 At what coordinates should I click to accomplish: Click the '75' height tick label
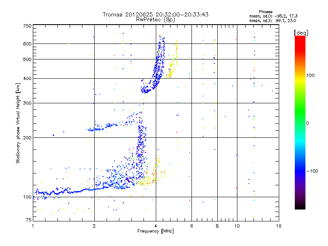(x=28, y=220)
